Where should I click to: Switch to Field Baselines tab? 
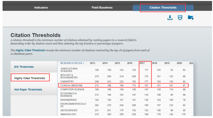click(102, 8)
